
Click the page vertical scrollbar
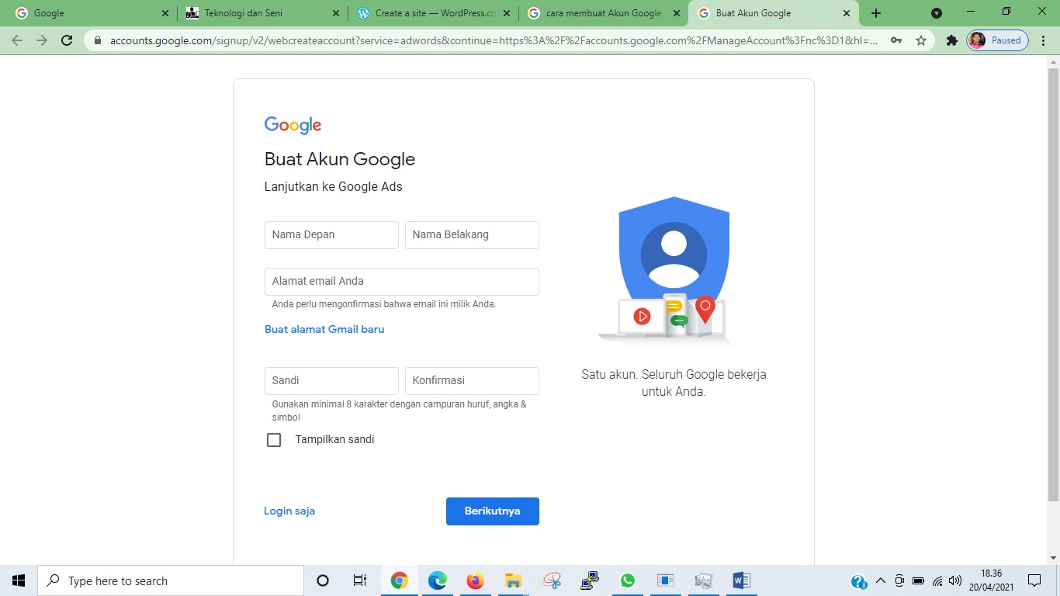pyautogui.click(x=1053, y=279)
